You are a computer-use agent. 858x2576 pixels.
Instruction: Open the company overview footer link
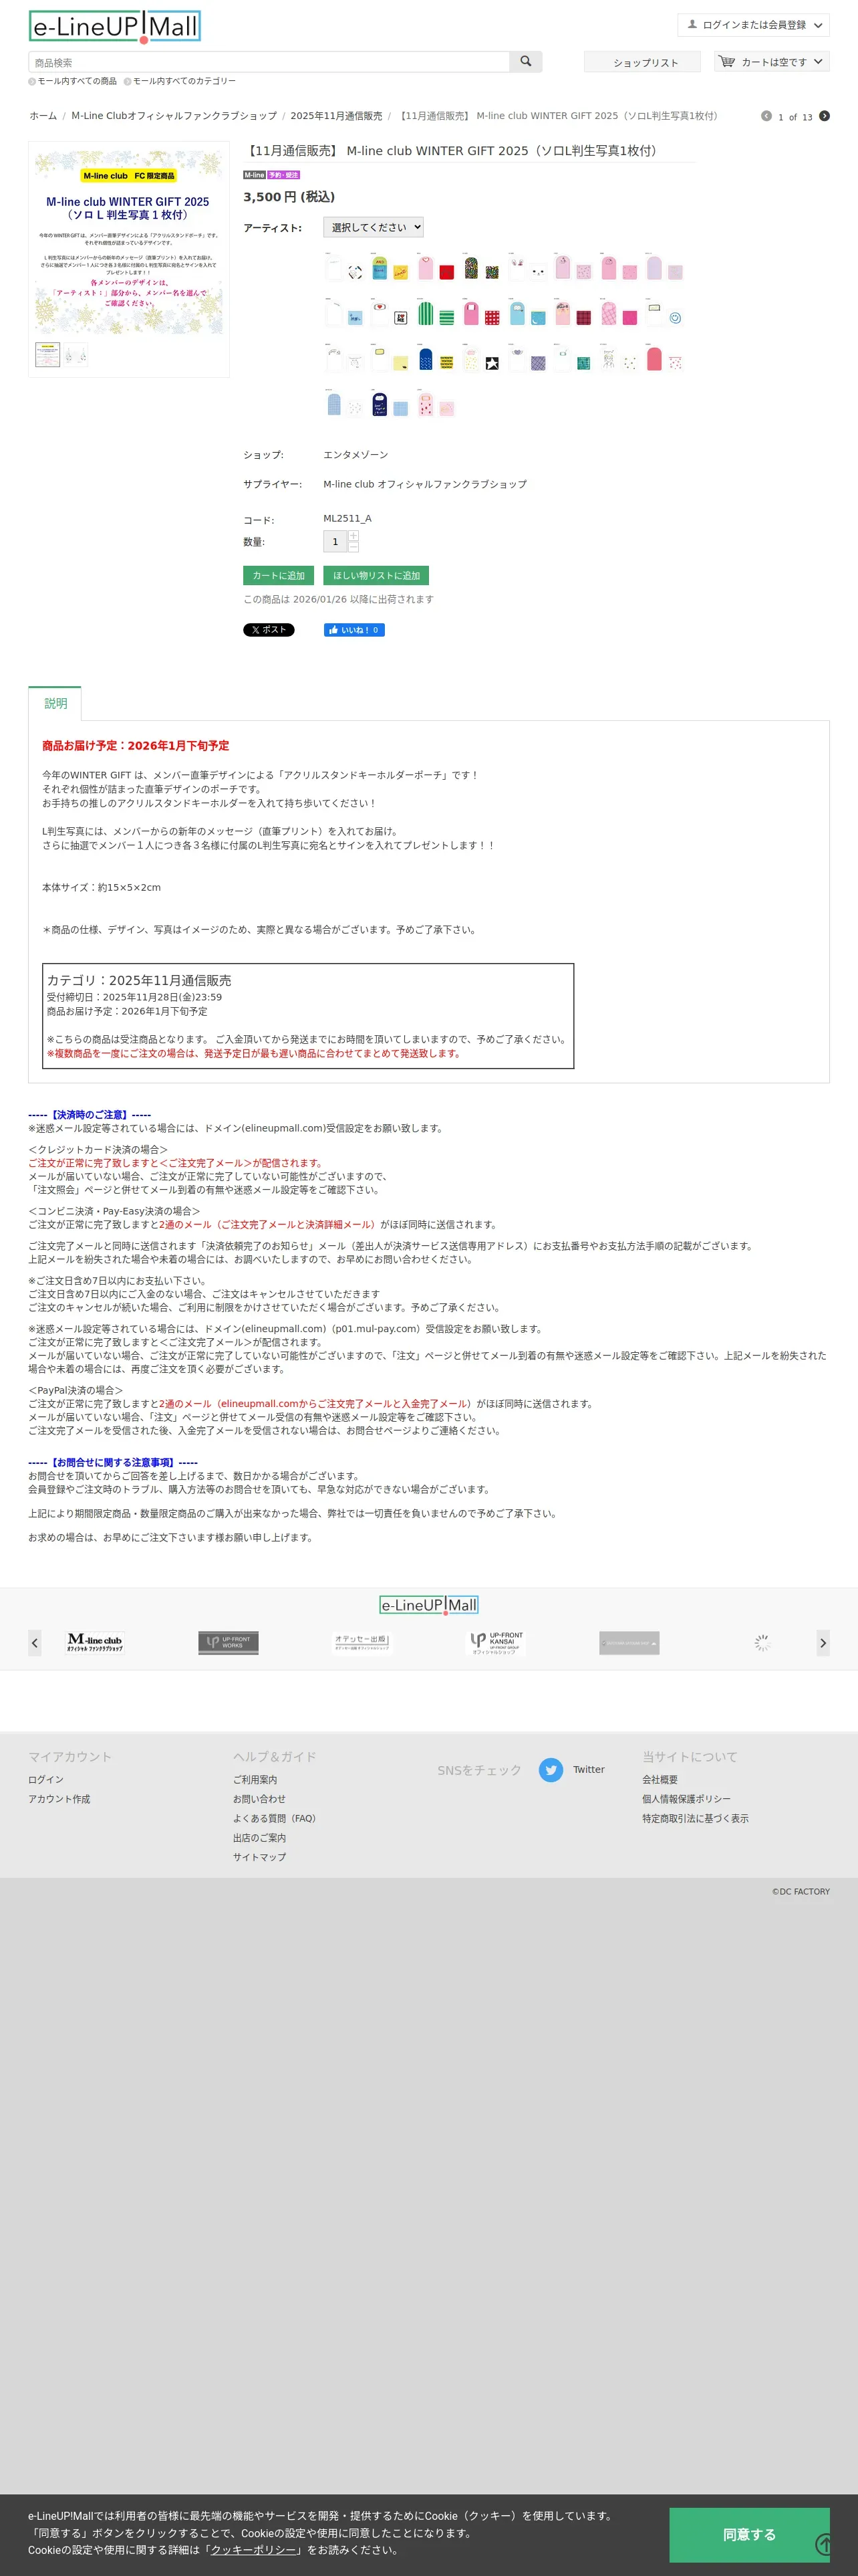coord(660,1780)
